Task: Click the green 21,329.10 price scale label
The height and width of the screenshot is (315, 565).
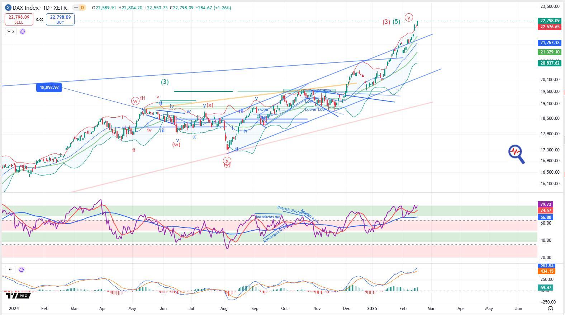Action: point(550,52)
